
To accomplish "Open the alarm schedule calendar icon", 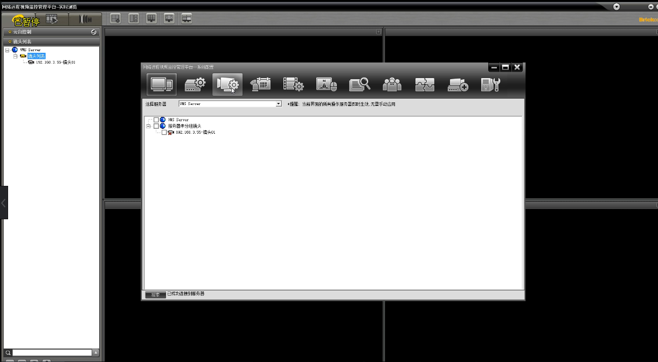I will [260, 85].
